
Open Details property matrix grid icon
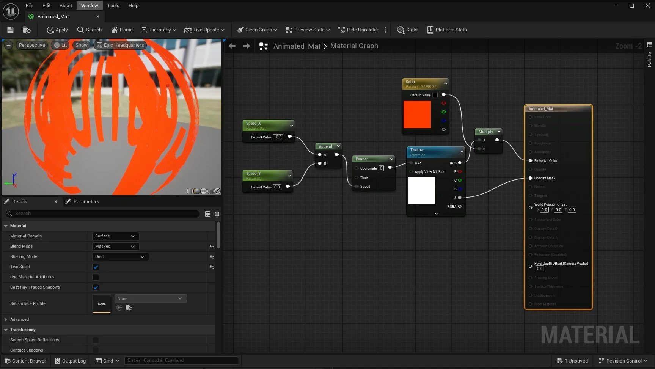(x=208, y=214)
